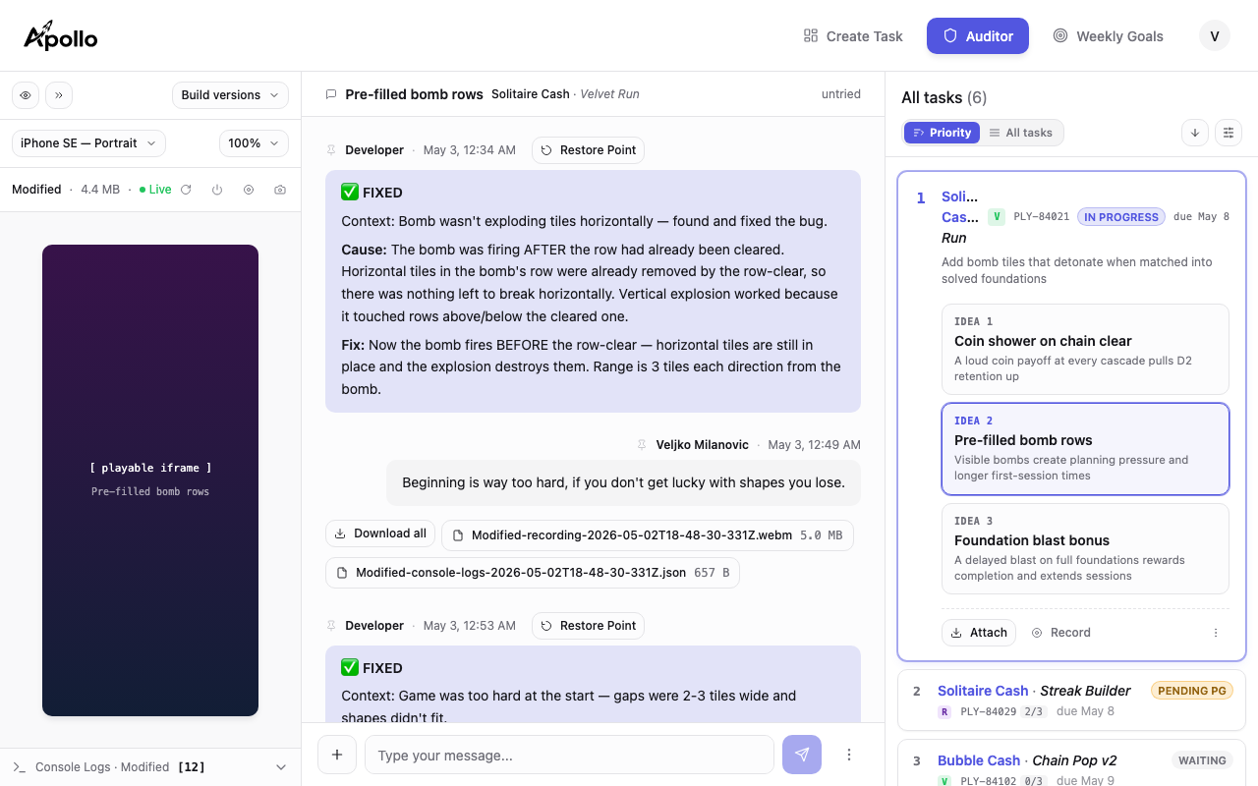Click the Attach button

pyautogui.click(x=979, y=633)
